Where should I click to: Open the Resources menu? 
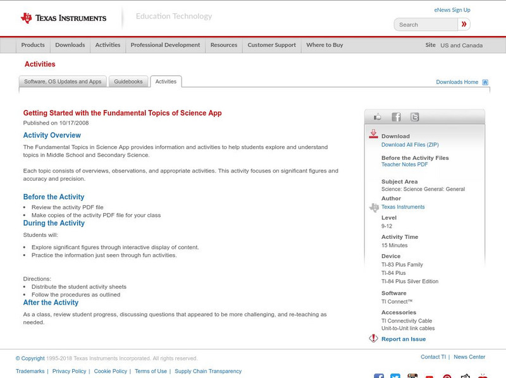coord(224,45)
